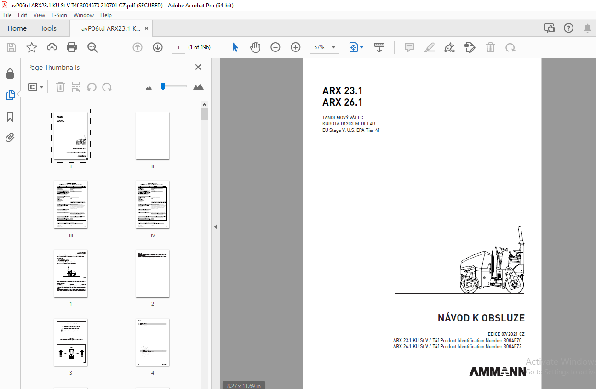Click the page number input field
The image size is (596, 389).
(x=178, y=47)
